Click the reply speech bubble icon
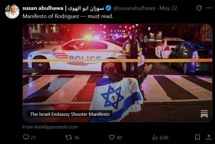Screen dimensions: 215x144 26,137
